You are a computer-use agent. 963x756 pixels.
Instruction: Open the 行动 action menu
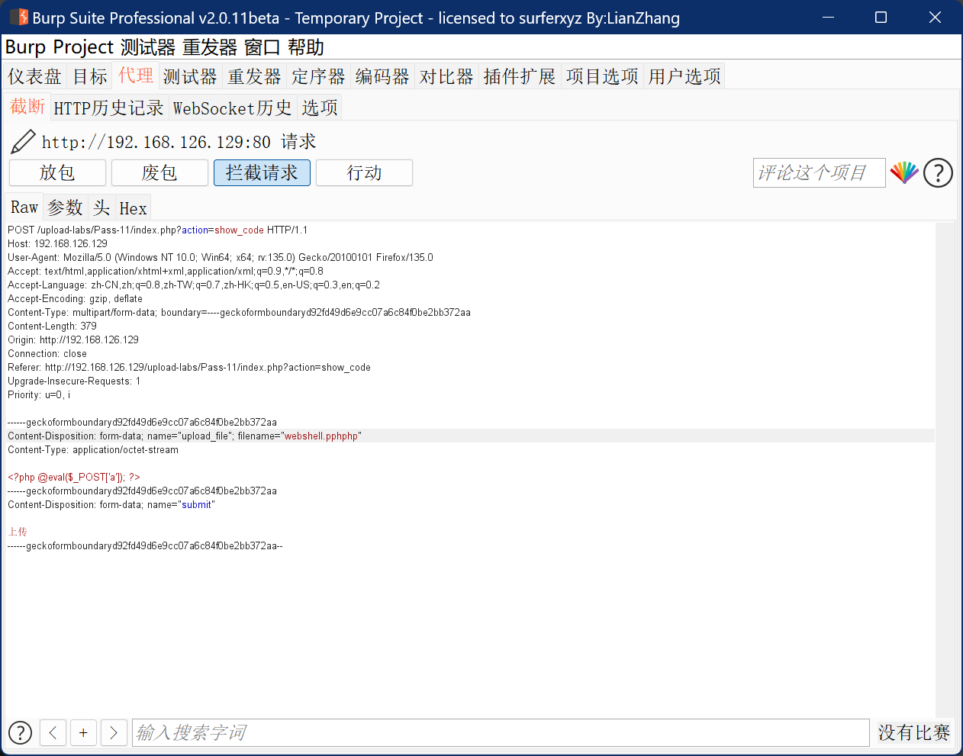point(364,172)
